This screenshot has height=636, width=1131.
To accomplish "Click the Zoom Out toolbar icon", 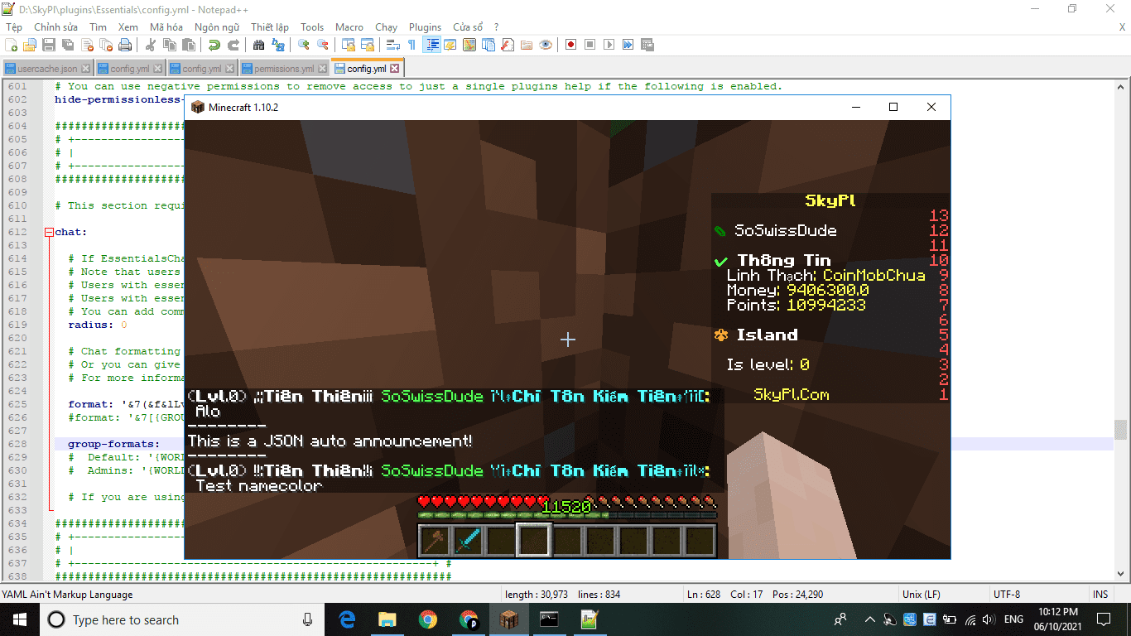I will 323,45.
